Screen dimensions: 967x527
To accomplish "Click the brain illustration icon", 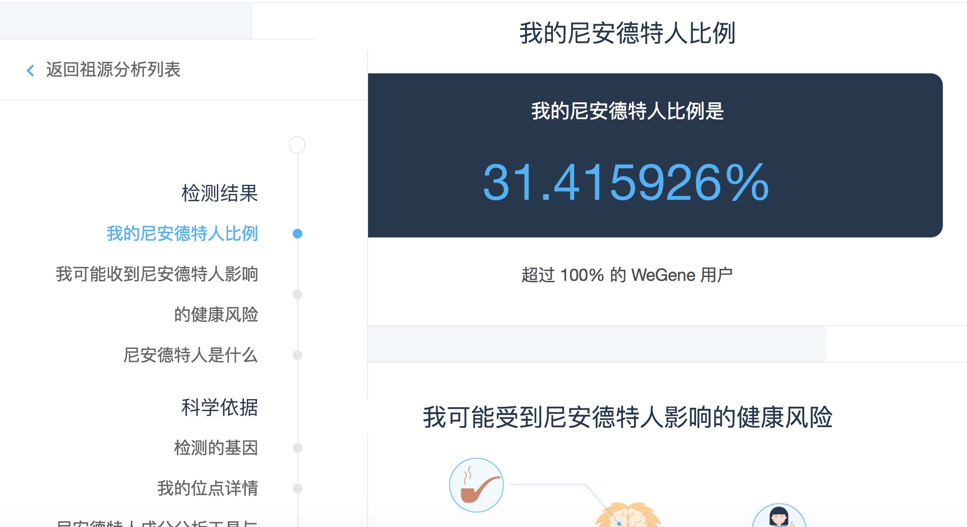I will click(x=627, y=514).
